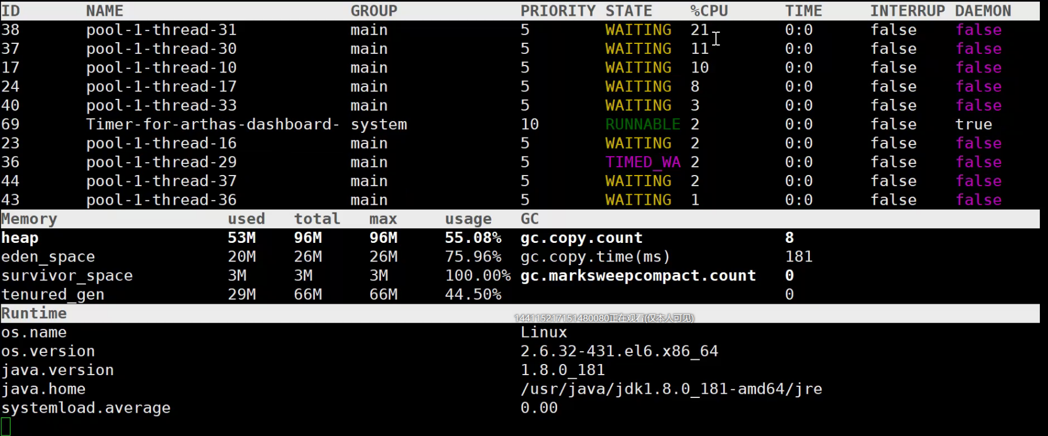The height and width of the screenshot is (436, 1048).
Task: Click gc.marksweepcompact.count label
Action: (x=638, y=276)
